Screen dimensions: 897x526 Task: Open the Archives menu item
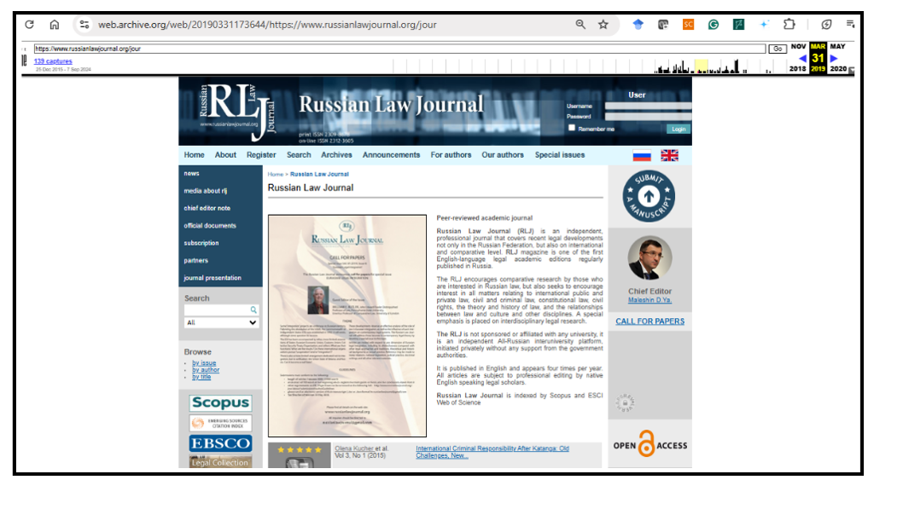click(336, 155)
